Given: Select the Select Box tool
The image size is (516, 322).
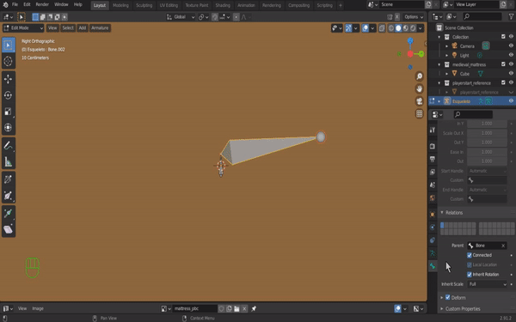Looking at the screenshot, I should tap(9, 45).
